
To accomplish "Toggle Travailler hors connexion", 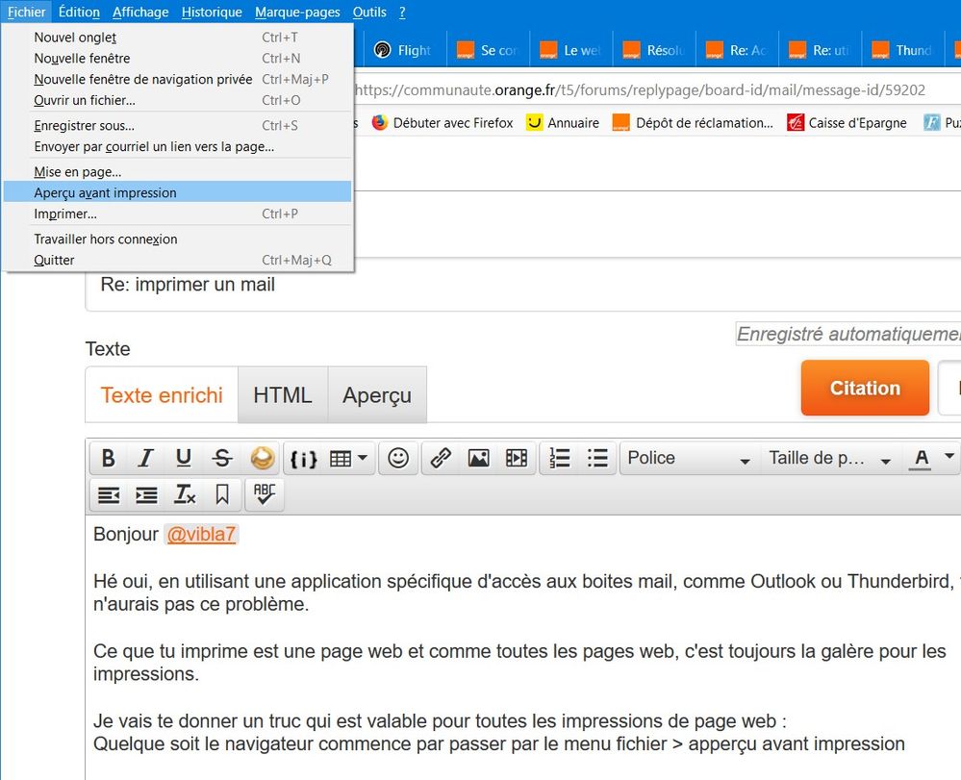I will [178, 239].
